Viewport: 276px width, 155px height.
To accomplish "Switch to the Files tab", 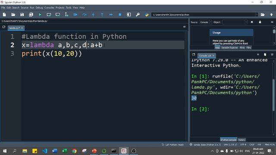I will point(249,48).
